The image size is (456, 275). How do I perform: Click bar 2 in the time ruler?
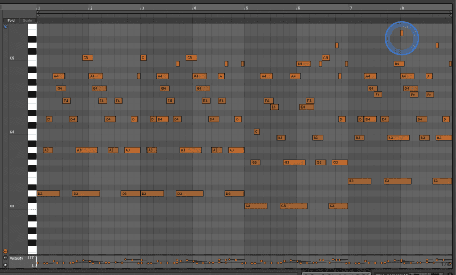click(91, 8)
